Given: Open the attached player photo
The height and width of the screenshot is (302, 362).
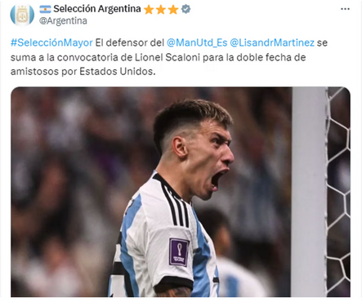Looking at the screenshot, I should 181,192.
